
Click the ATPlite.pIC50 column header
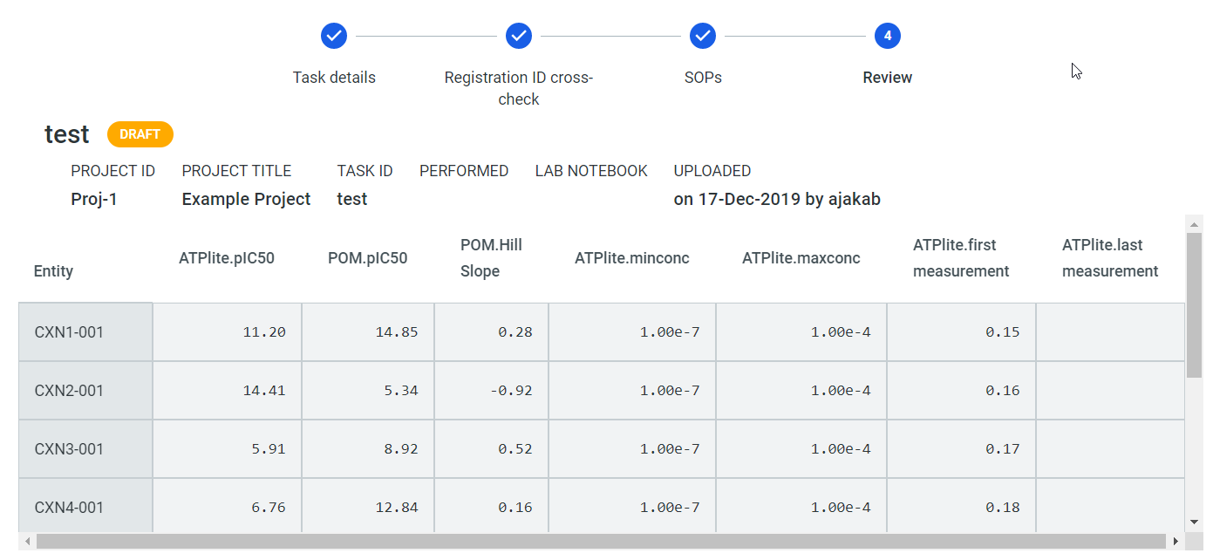pos(227,258)
